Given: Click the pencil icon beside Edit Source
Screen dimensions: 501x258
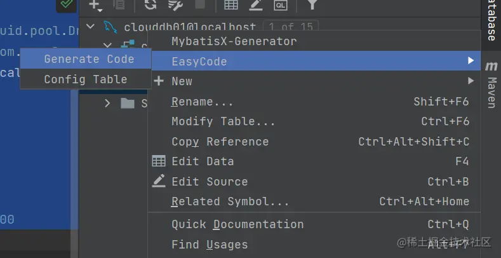Looking at the screenshot, I should [x=159, y=180].
